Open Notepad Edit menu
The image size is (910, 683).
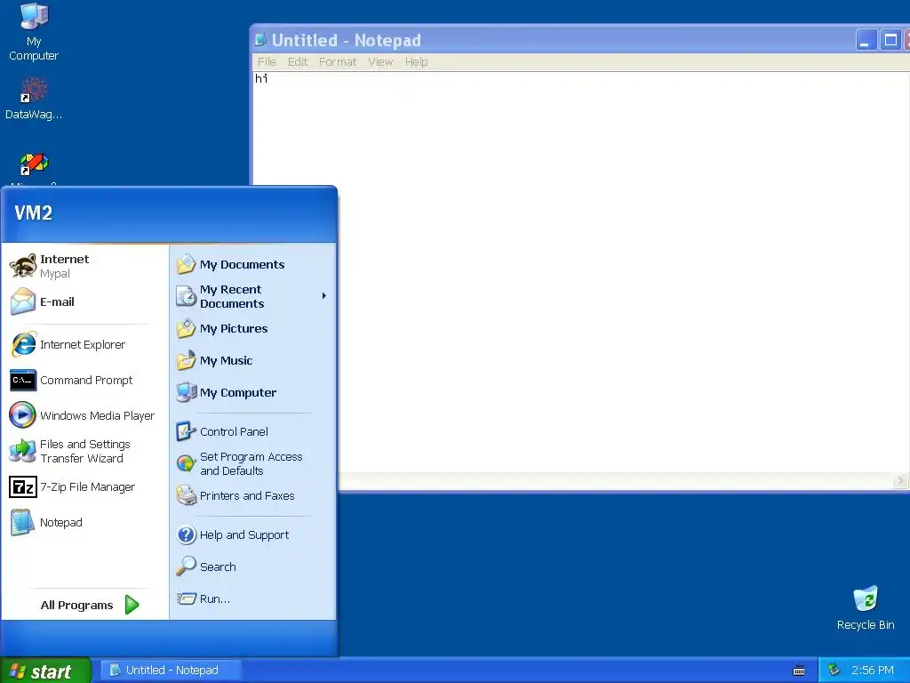coord(298,62)
